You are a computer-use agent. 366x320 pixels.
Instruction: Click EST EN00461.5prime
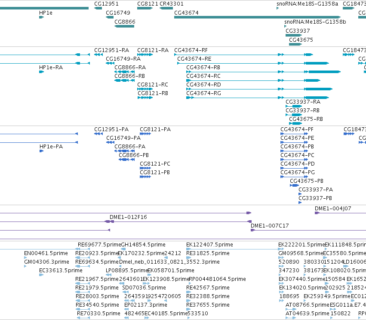[x=46, y=253]
